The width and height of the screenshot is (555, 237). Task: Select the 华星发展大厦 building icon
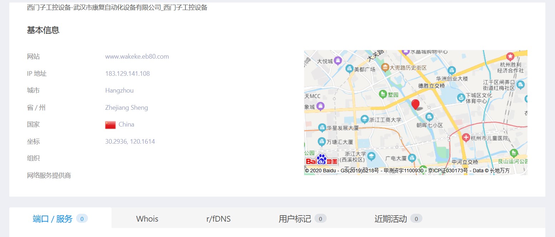coord(322,128)
